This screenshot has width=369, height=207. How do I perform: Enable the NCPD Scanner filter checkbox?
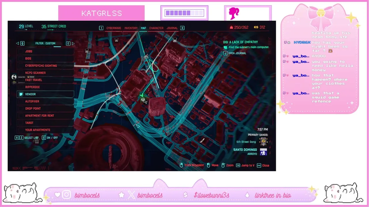(21, 73)
